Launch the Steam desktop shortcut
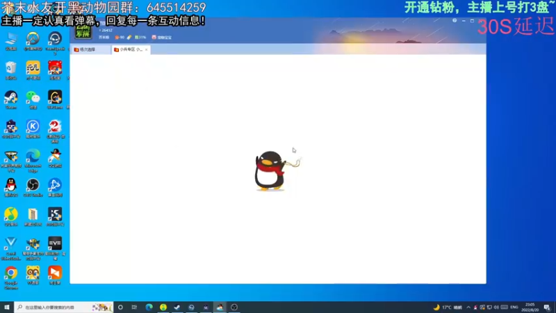Viewport: 556px width, 313px height. (11, 99)
